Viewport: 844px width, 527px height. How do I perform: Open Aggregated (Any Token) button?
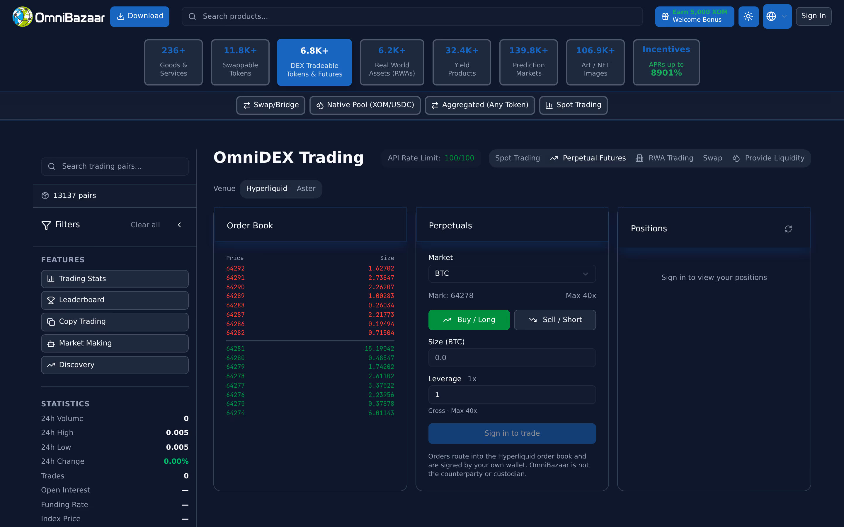pos(480,105)
